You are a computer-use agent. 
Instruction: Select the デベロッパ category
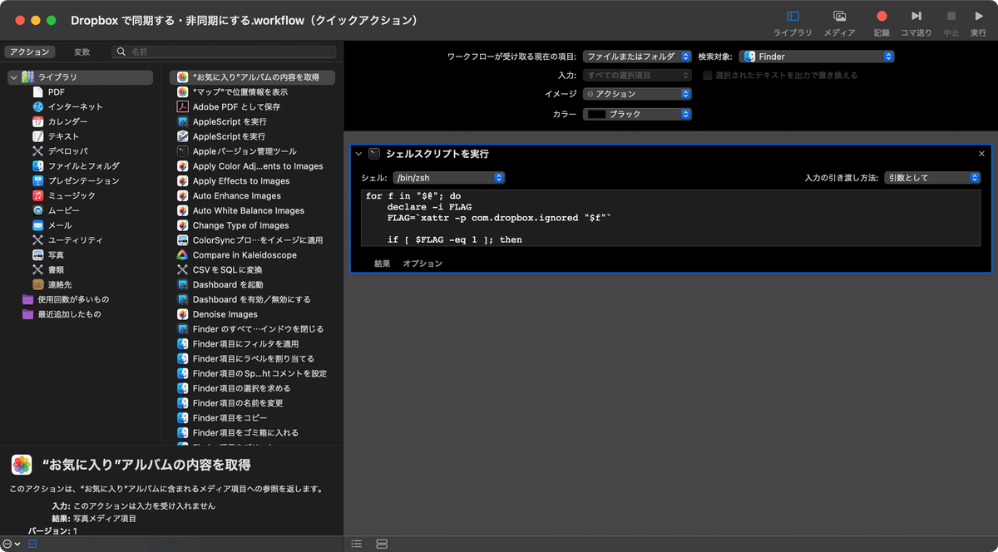tap(67, 151)
